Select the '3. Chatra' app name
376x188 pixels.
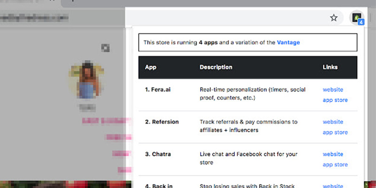coord(158,154)
